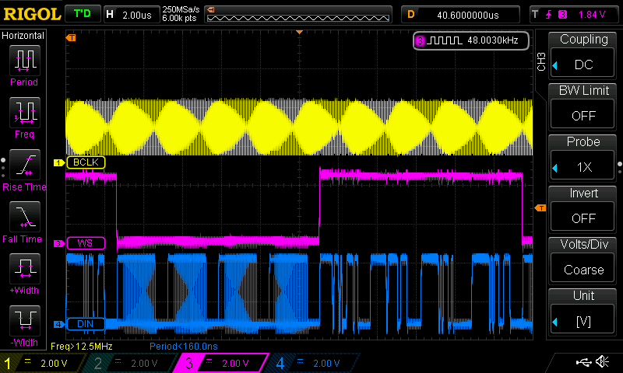Select channel 4 scale 2.00 V tab
623x373 pixels.
click(x=315, y=363)
